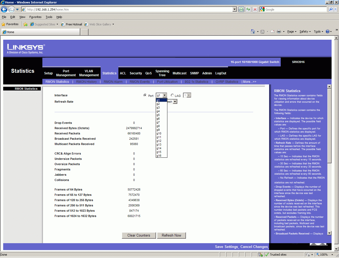Click the help panel scroll up arrow
The width and height of the screenshot is (339, 258).
(329, 87)
